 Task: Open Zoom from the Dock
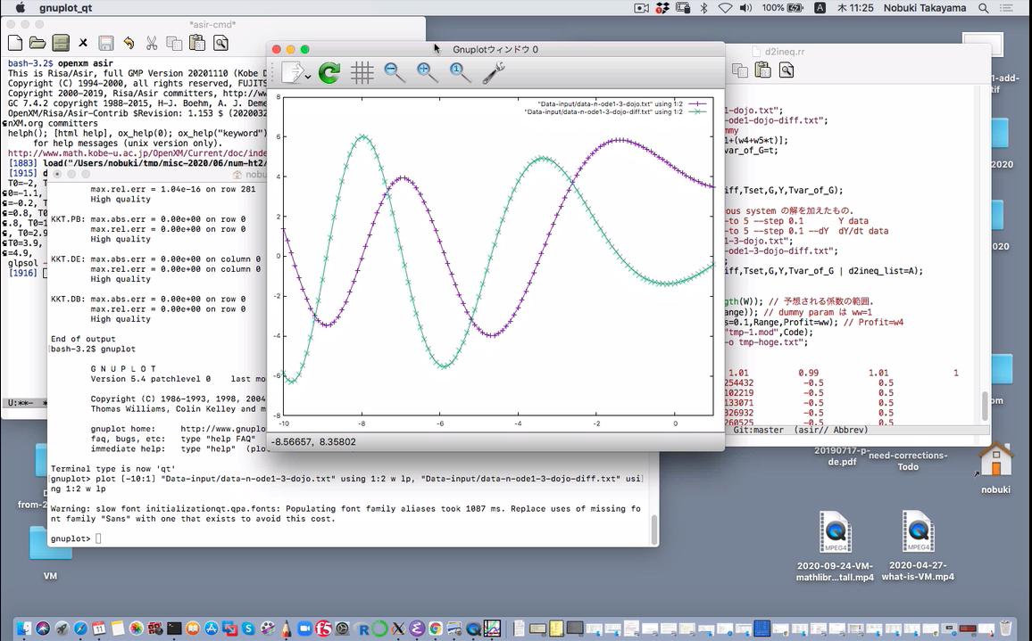[304, 628]
